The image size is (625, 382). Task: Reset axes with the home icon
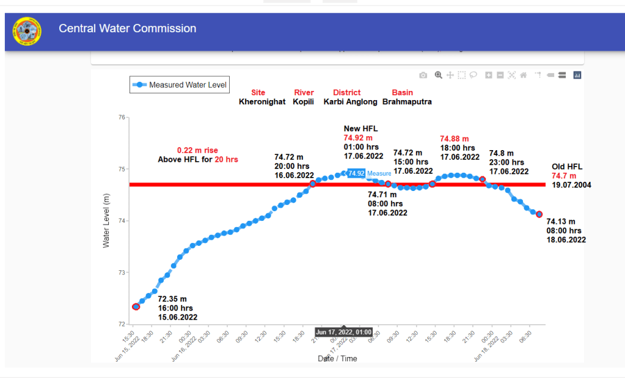[524, 75]
